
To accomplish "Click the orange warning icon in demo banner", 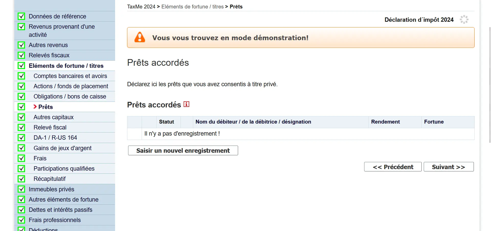I will tap(140, 37).
